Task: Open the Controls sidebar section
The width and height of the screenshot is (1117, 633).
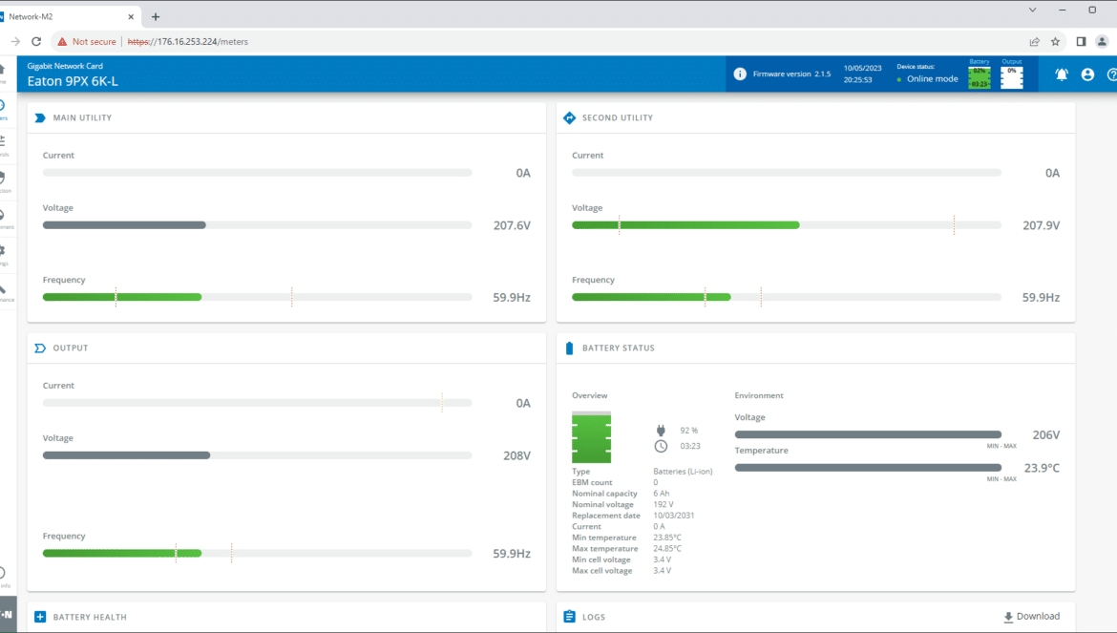Action: click(4, 144)
